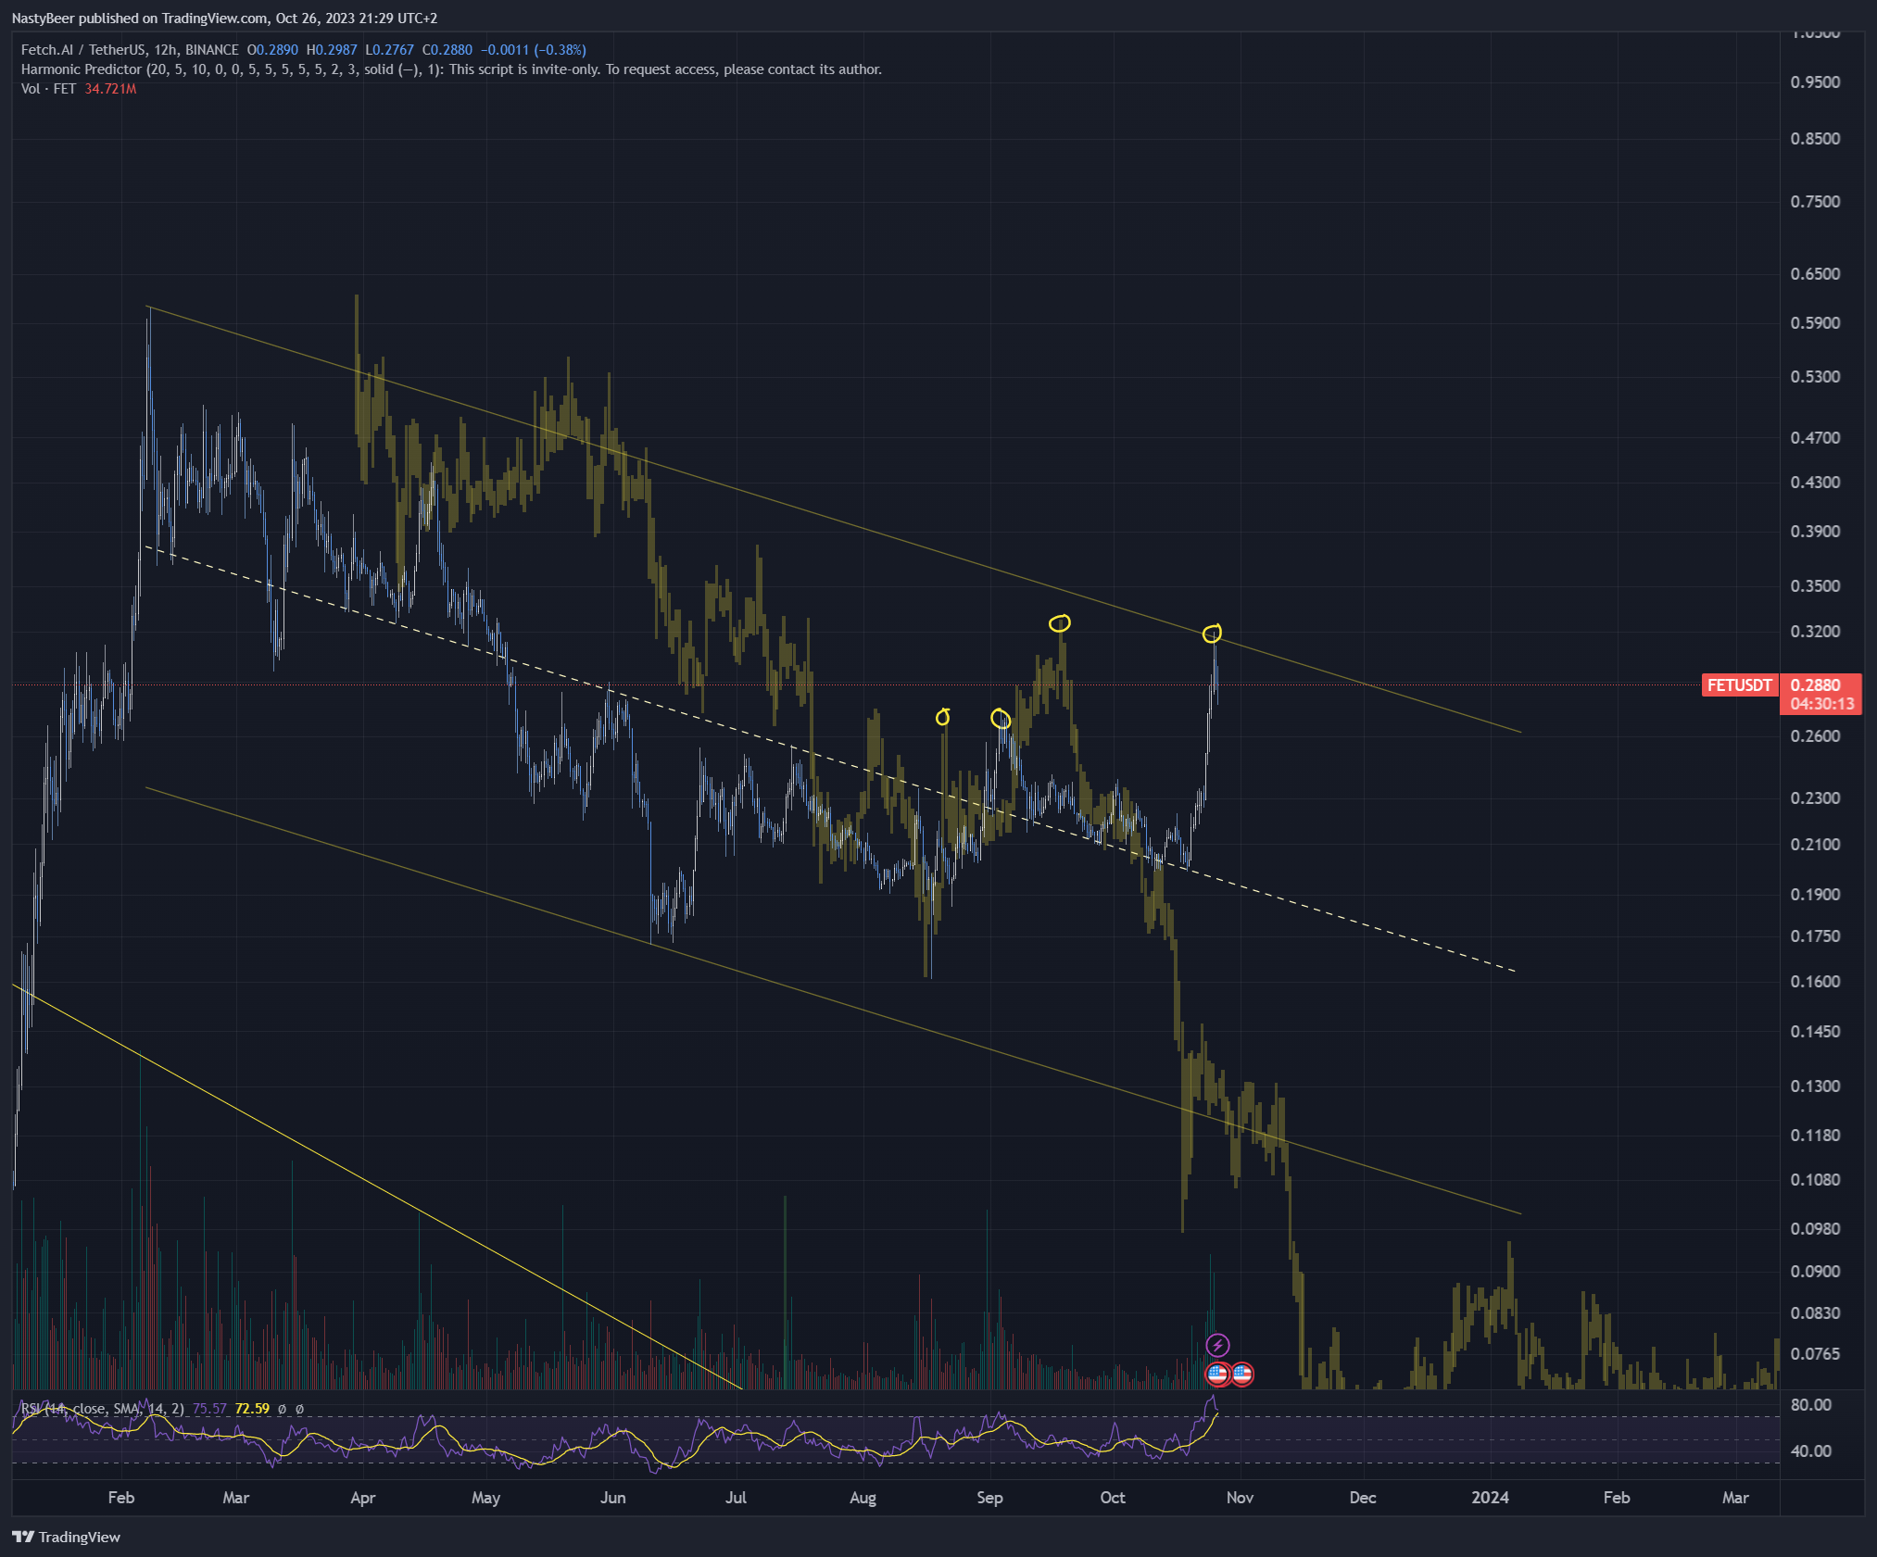
Task: Click the 04:30:13 candle countdown
Action: pyautogui.click(x=1822, y=704)
